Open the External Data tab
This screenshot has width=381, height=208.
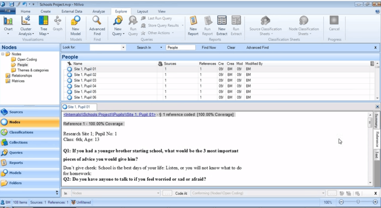point(72,12)
